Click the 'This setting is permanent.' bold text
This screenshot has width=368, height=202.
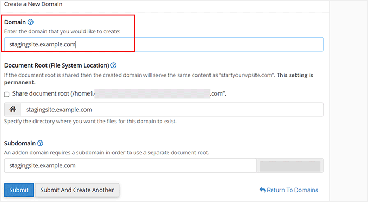pyautogui.click(x=159, y=79)
